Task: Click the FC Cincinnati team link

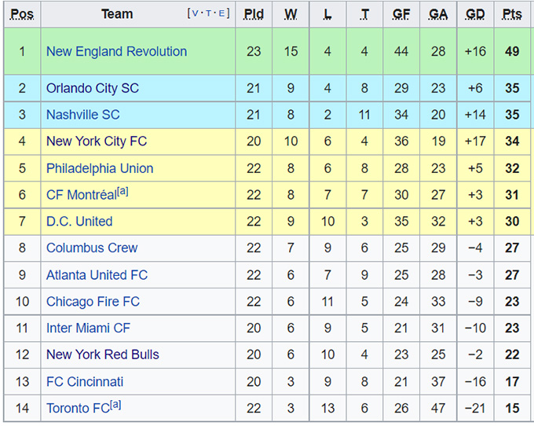Action: coord(84,381)
